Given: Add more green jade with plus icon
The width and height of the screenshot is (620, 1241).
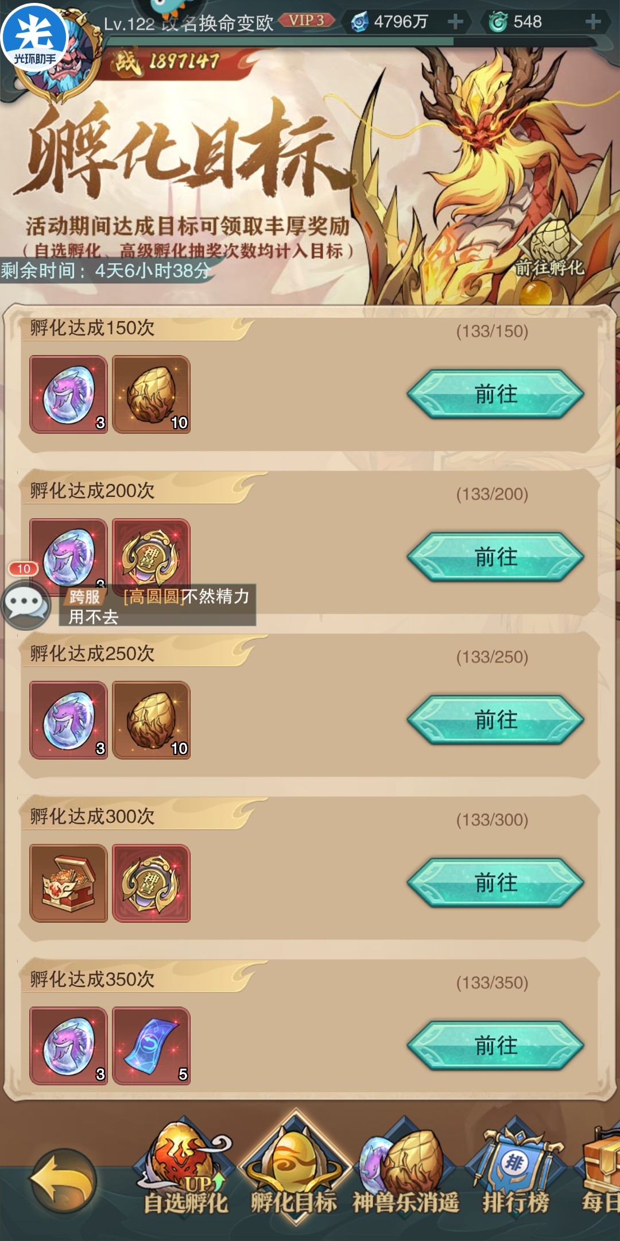Looking at the screenshot, I should (x=594, y=22).
